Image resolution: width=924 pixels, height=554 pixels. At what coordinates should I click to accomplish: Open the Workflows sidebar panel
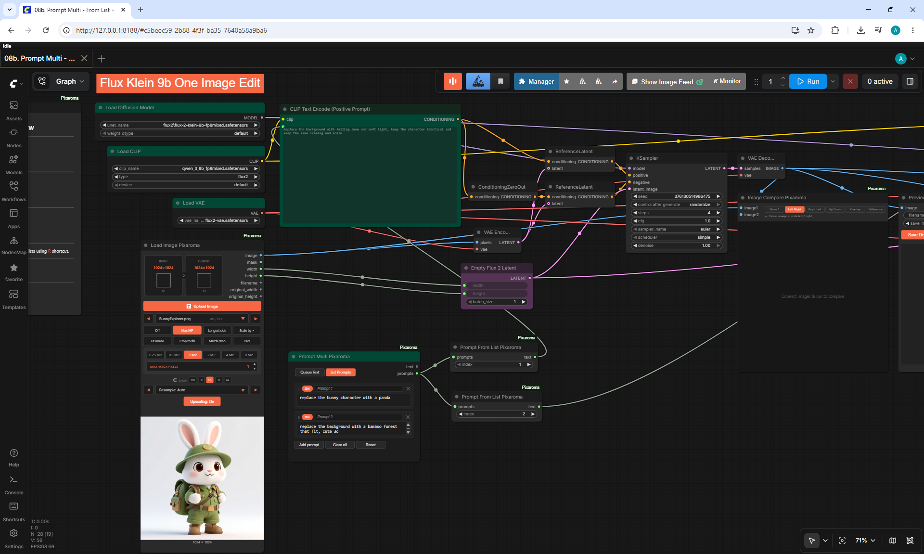click(14, 192)
